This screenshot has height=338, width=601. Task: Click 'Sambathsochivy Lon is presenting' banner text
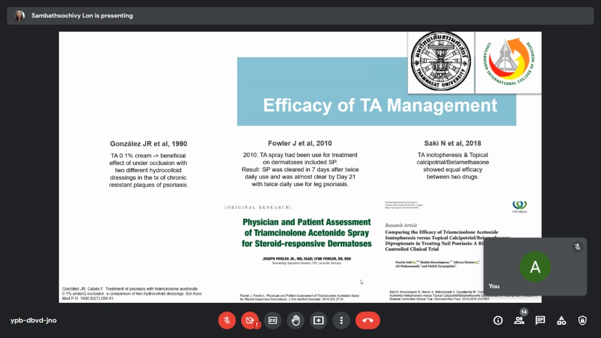click(82, 16)
